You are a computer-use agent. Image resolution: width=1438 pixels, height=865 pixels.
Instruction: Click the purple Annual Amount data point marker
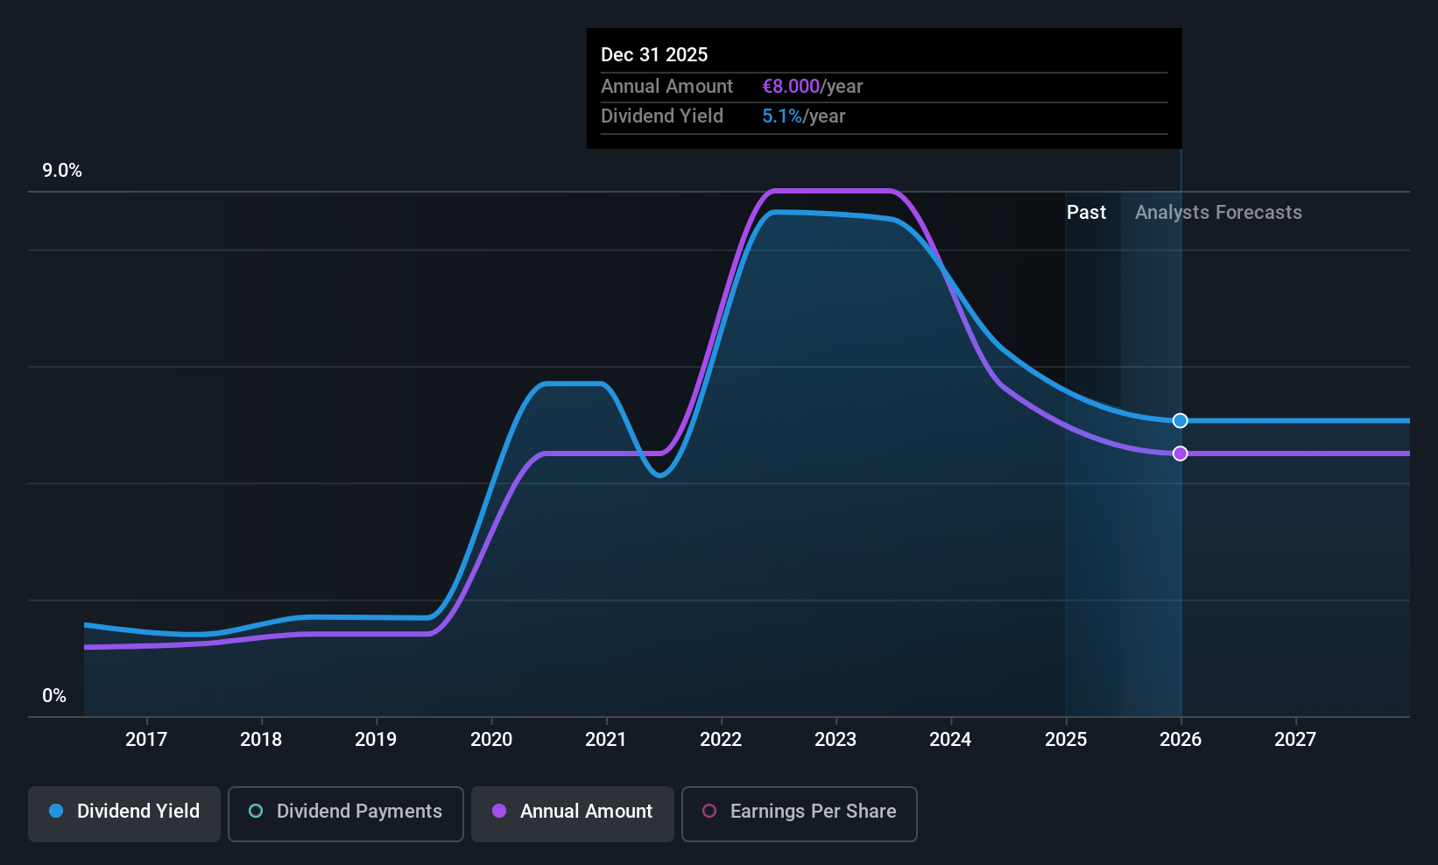pos(1181,454)
